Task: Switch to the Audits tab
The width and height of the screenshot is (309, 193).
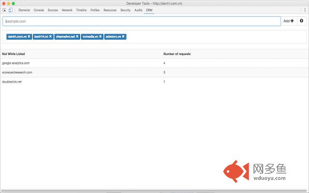Action: point(138,10)
